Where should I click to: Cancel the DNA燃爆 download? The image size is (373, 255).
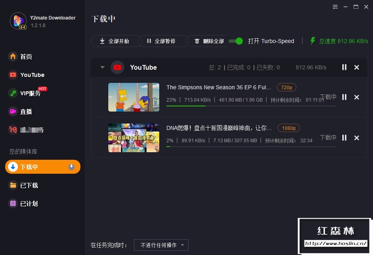point(356,138)
